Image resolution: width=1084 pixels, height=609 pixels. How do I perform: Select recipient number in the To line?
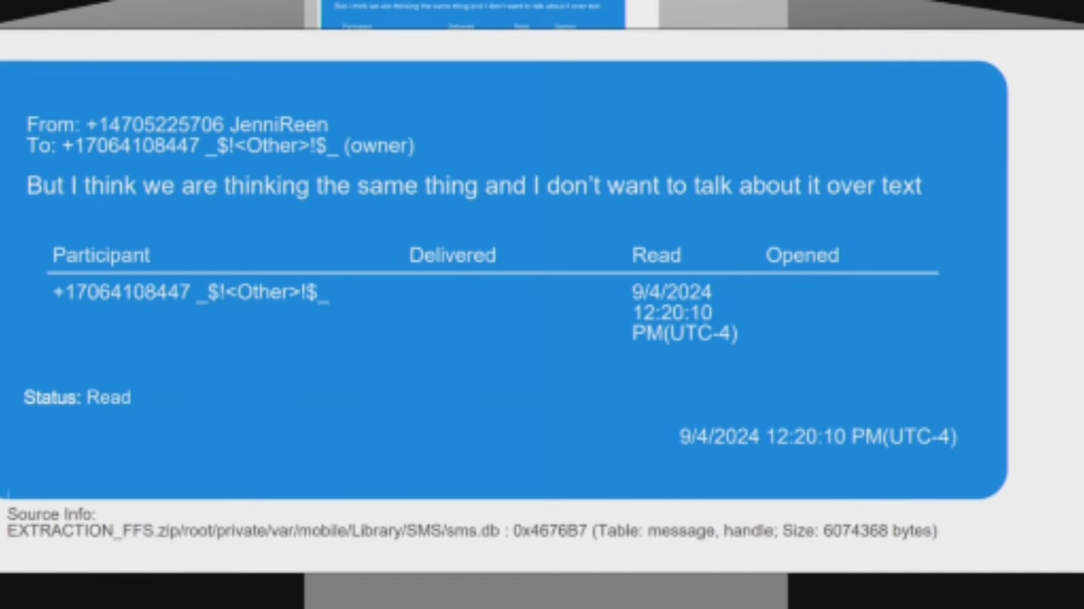coord(130,146)
